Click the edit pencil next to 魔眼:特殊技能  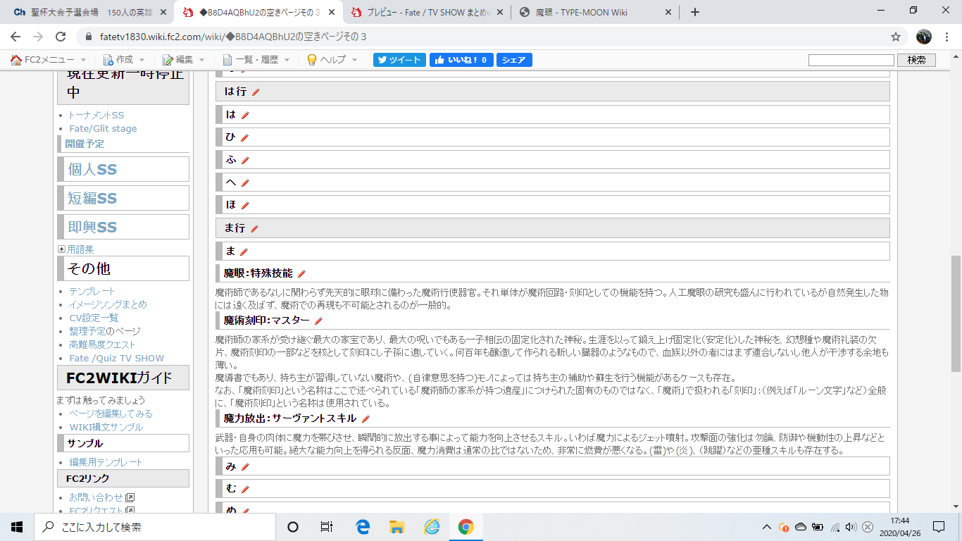tap(301, 273)
